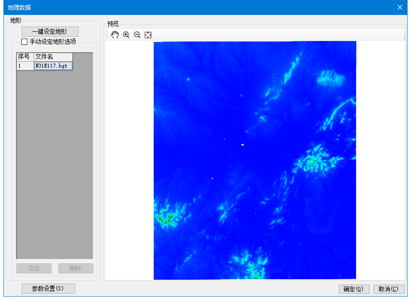Fit preview to full extent
Viewport: 411px width, 300px height.
click(x=148, y=35)
